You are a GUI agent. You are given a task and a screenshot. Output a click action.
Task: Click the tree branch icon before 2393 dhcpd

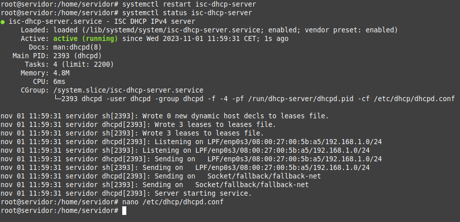click(57, 98)
